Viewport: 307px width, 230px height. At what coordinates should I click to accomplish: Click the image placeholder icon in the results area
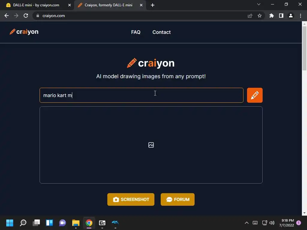[151, 145]
